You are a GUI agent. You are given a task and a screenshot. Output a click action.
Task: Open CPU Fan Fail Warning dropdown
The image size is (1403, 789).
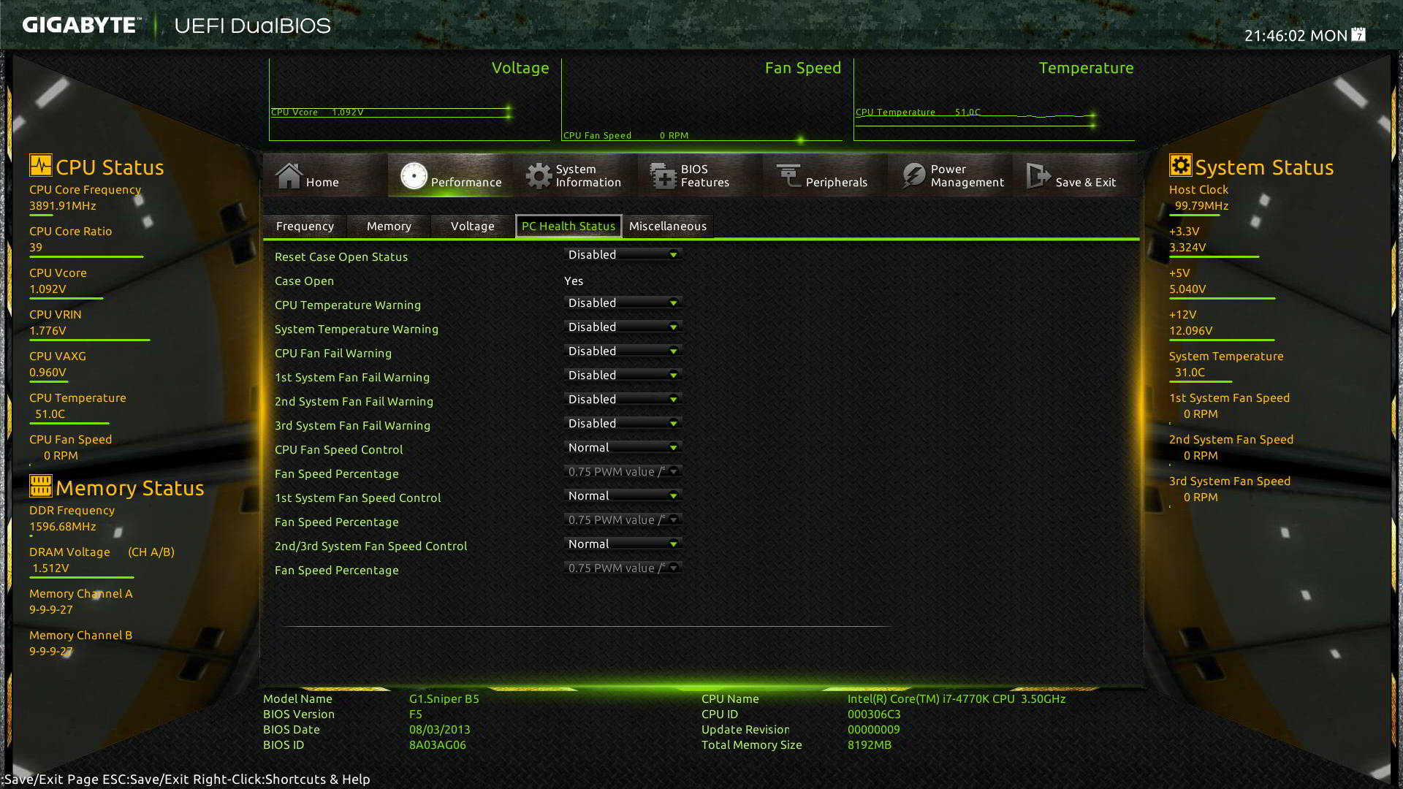tap(623, 351)
